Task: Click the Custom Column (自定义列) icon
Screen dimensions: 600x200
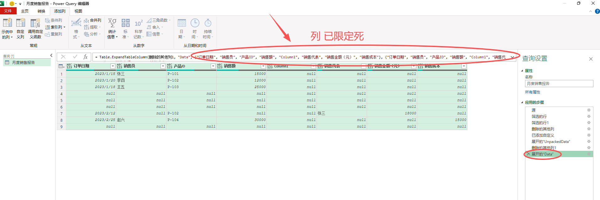Action: click(x=20, y=23)
